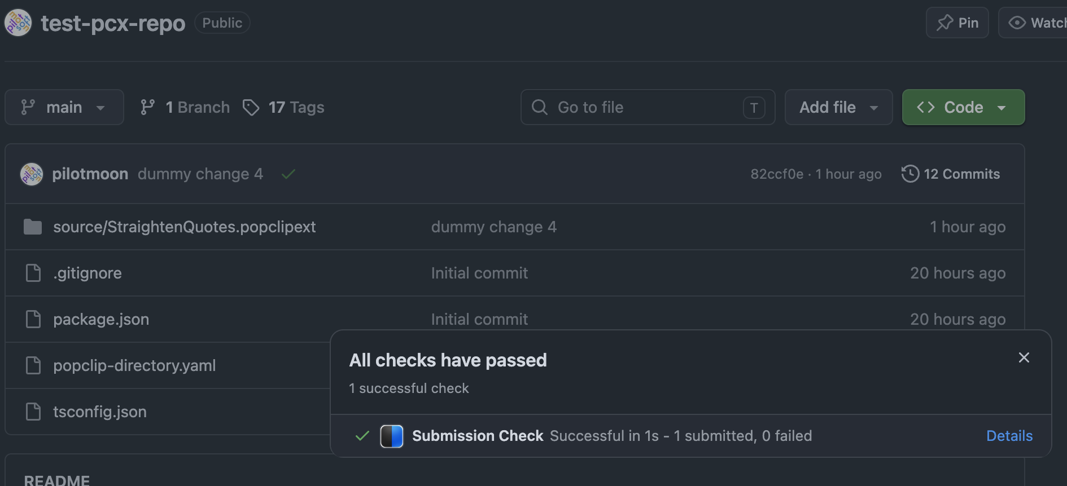Open the pilotmoon author link

click(x=90, y=174)
